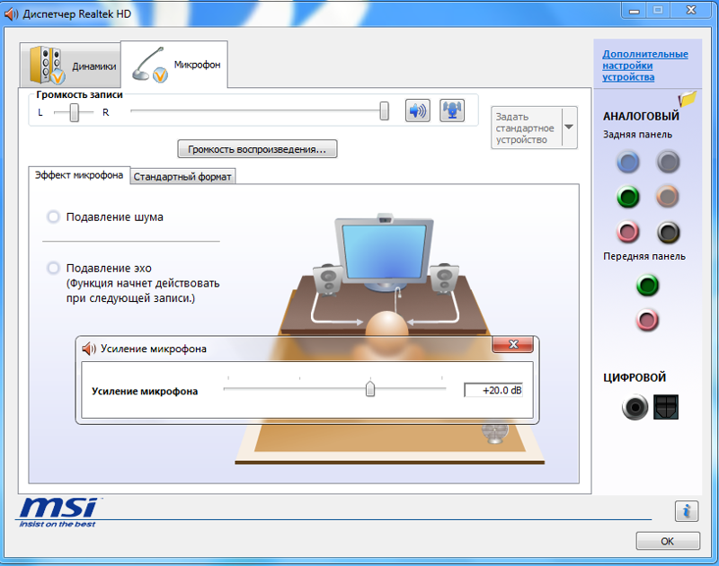Select the Микрофон tab
This screenshot has width=719, height=566.
174,64
